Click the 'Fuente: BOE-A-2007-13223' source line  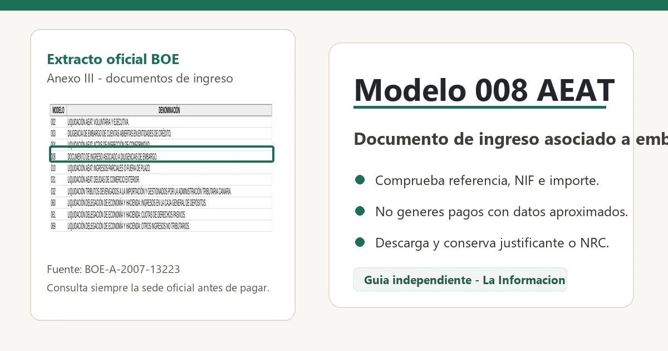[x=114, y=270]
